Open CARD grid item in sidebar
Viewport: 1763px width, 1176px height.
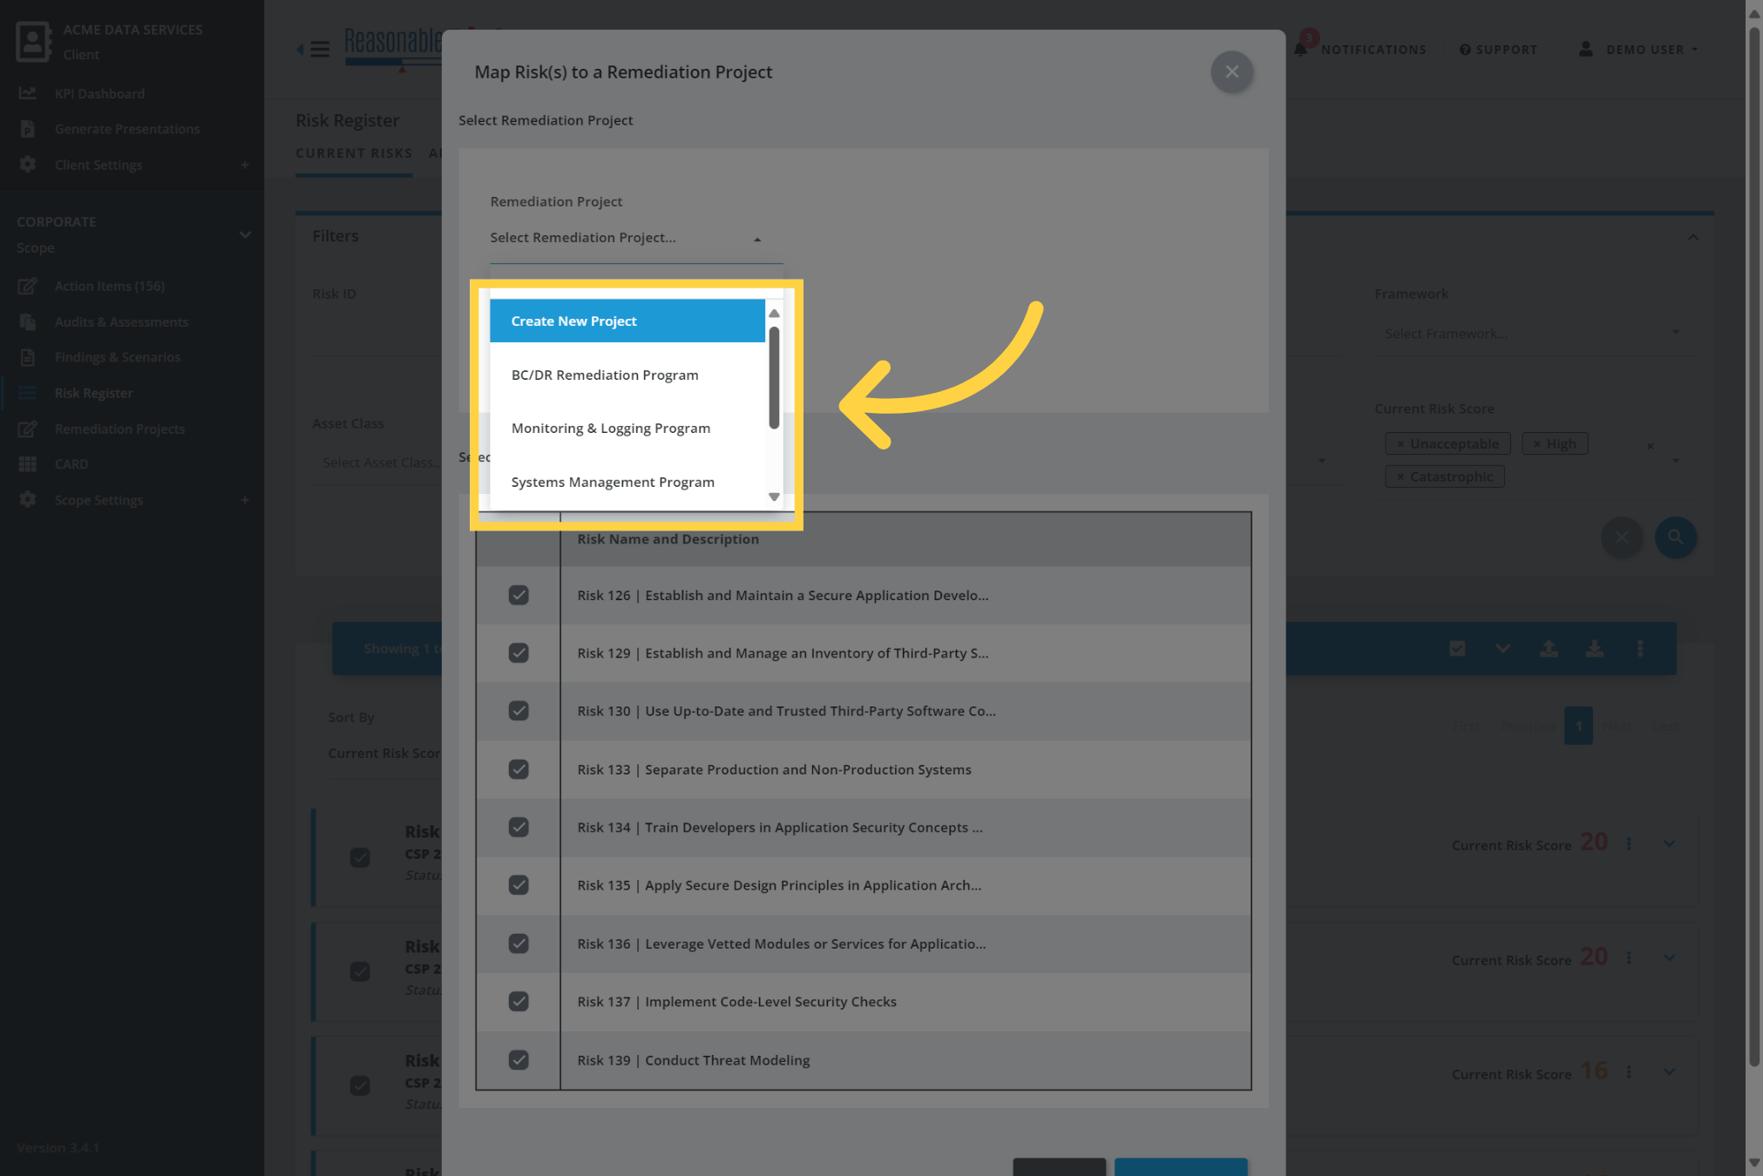pyautogui.click(x=71, y=464)
